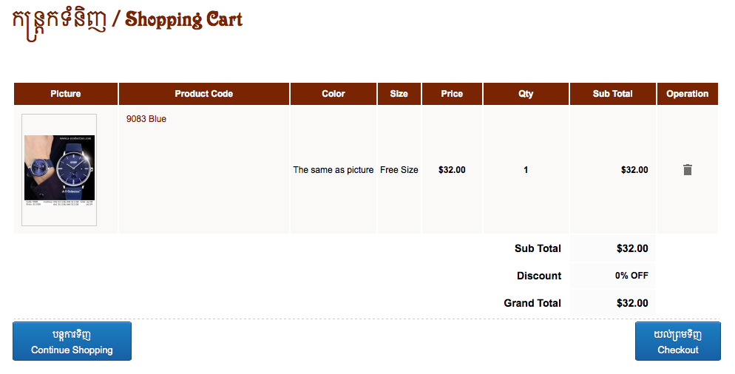Open the blue watch product thumbnail
This screenshot has width=735, height=374.
pos(59,170)
